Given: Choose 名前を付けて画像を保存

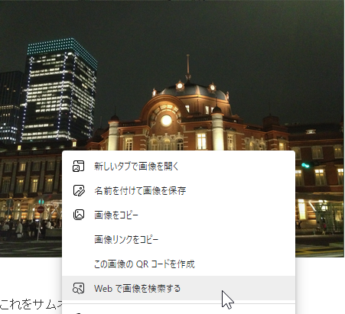Looking at the screenshot, I should [178, 190].
